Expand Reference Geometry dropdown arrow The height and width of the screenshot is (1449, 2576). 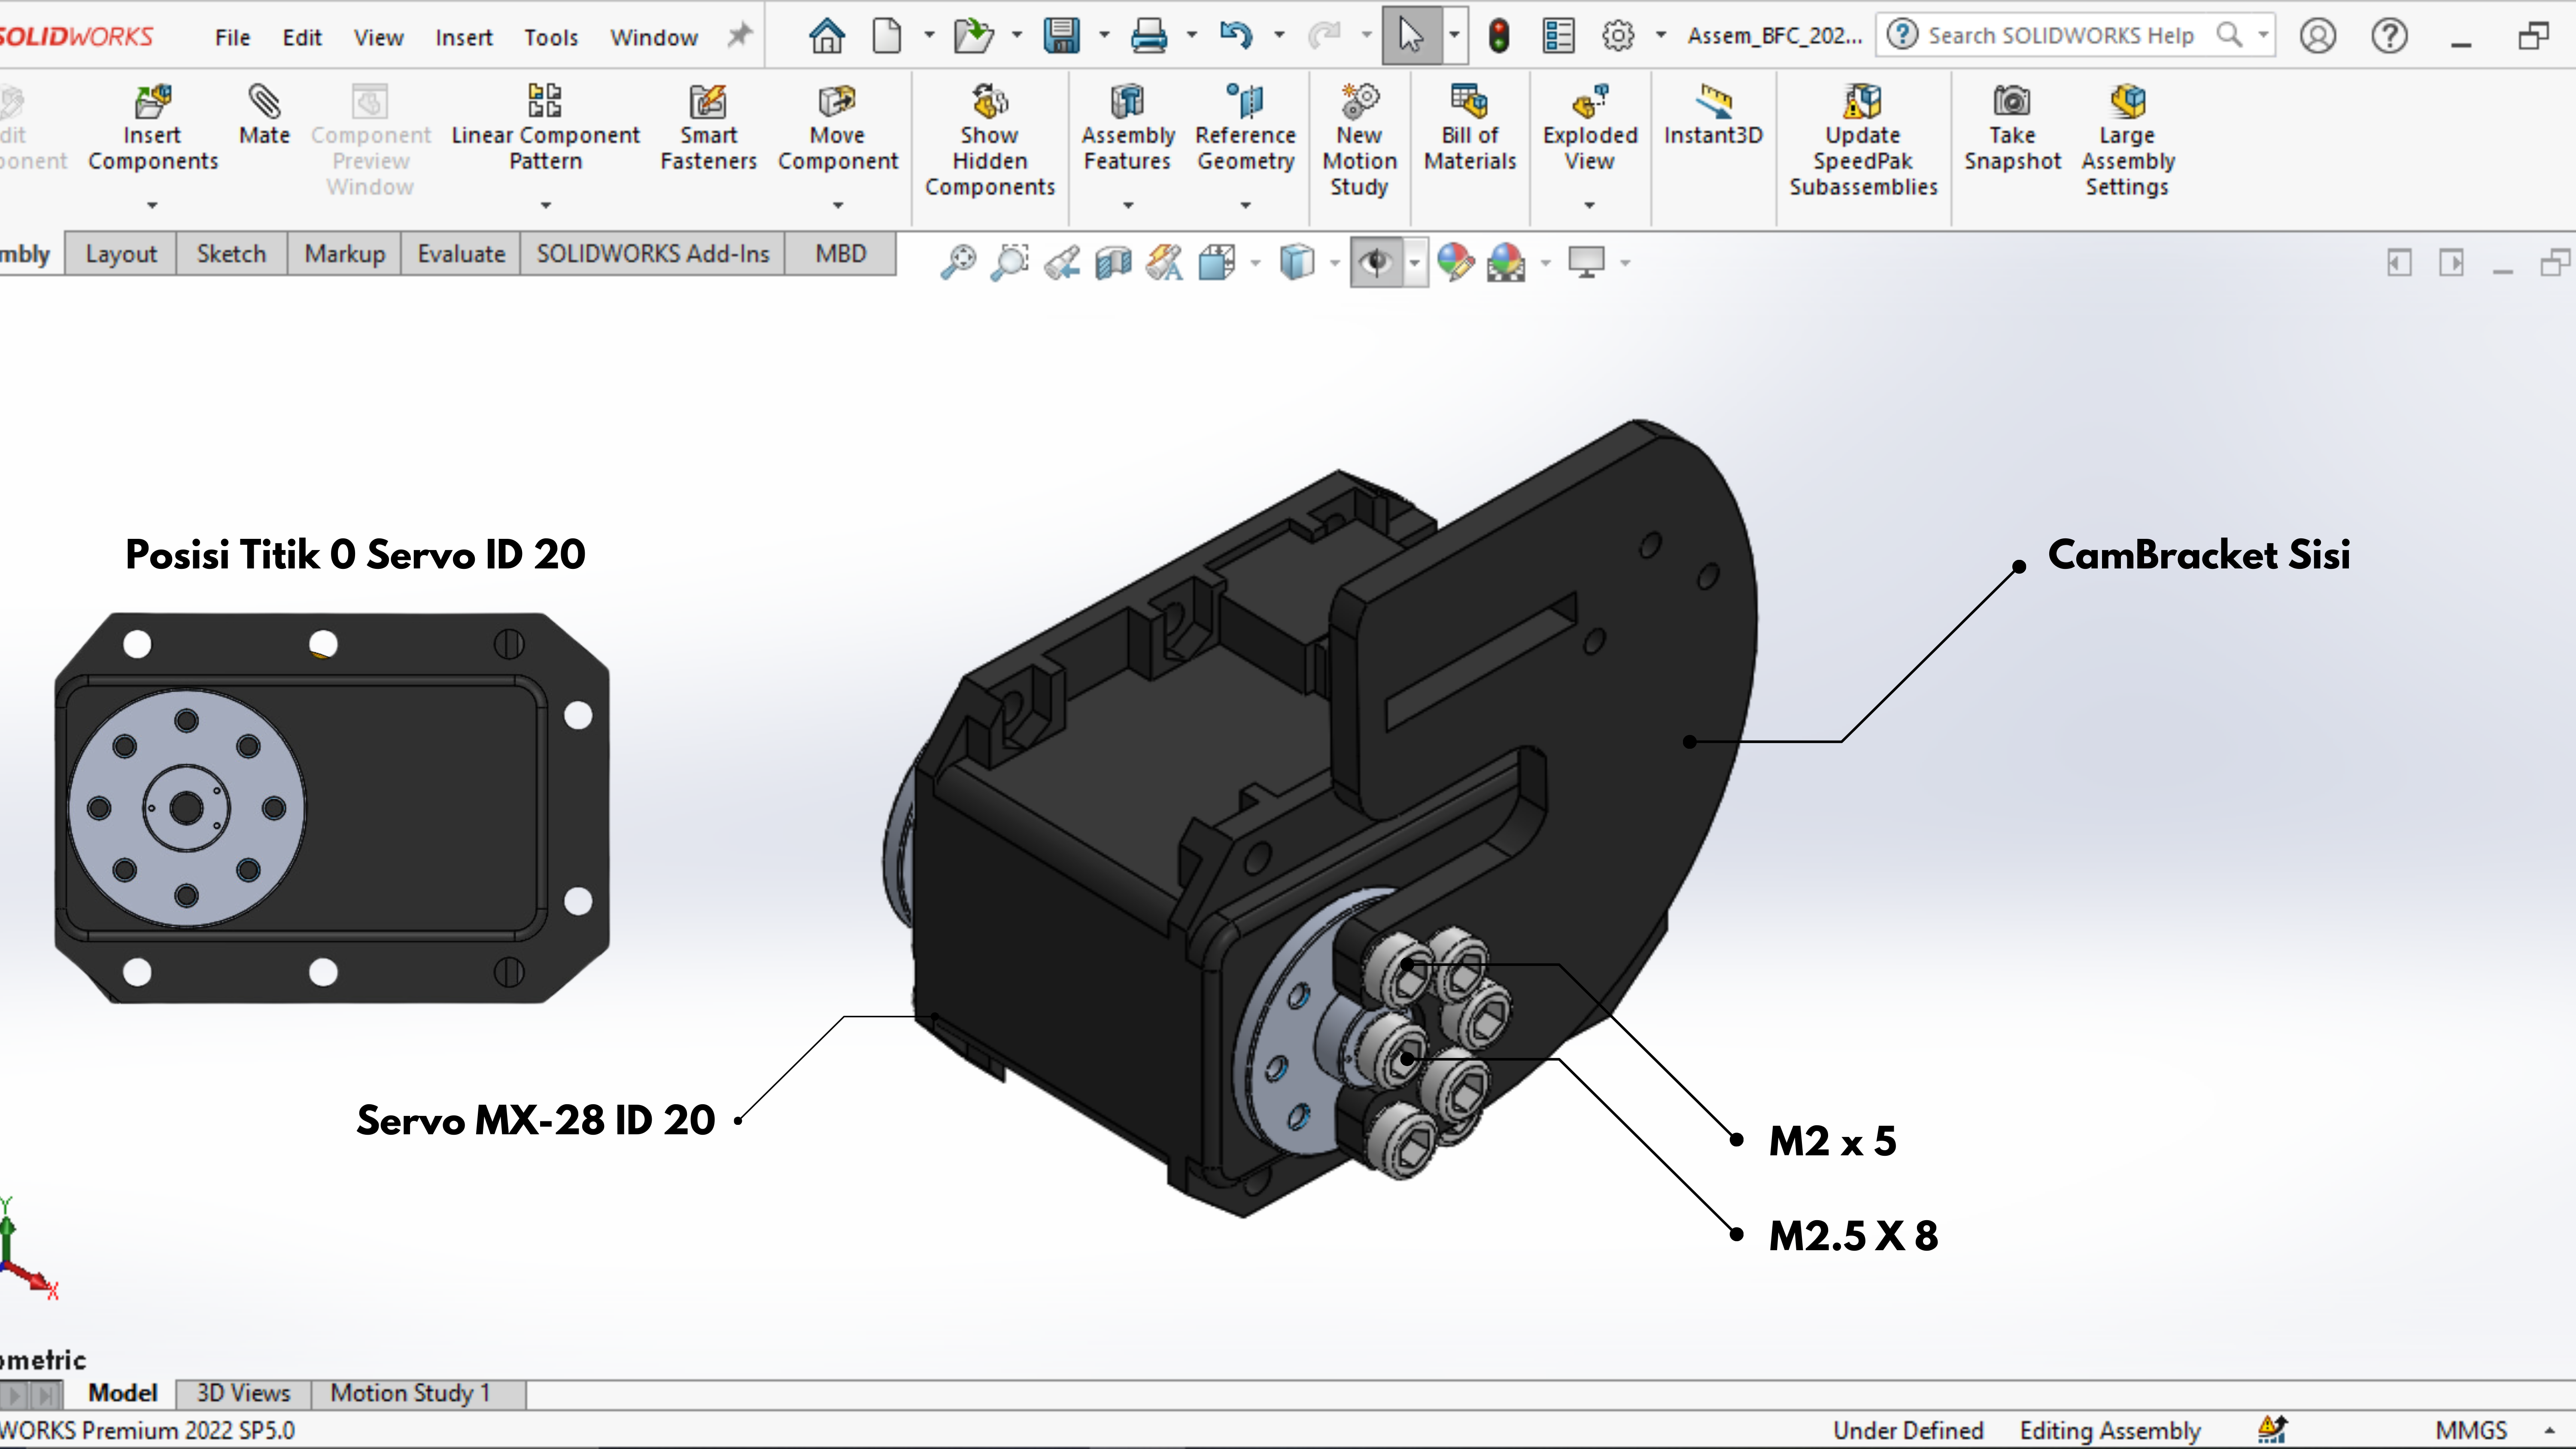click(1245, 205)
